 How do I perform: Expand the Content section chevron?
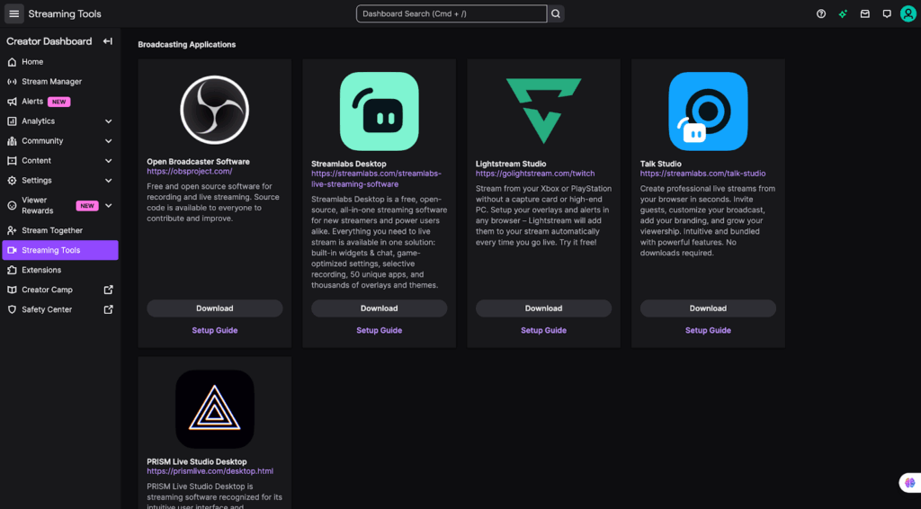tap(108, 161)
